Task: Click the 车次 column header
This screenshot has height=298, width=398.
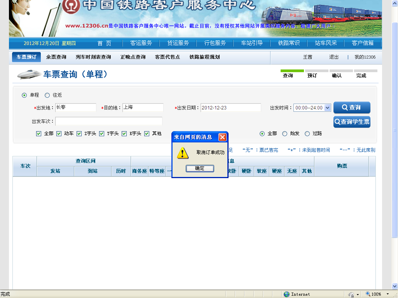Action: tap(25, 166)
